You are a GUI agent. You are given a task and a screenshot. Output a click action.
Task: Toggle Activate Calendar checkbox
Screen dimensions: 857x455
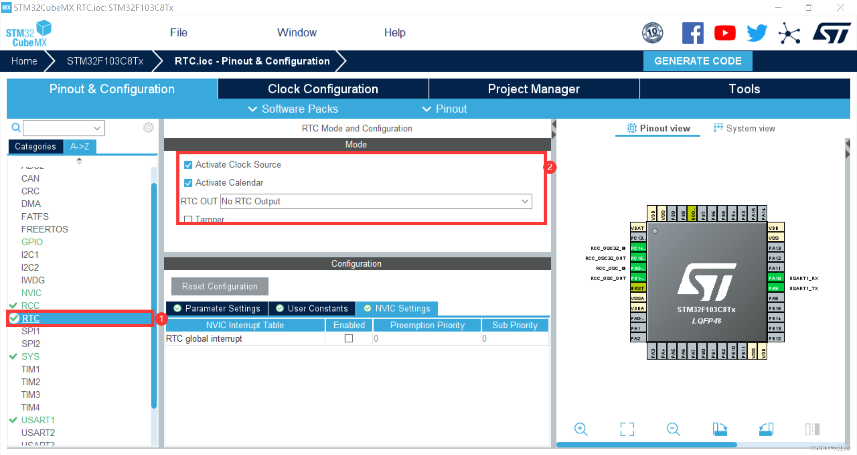tap(188, 183)
